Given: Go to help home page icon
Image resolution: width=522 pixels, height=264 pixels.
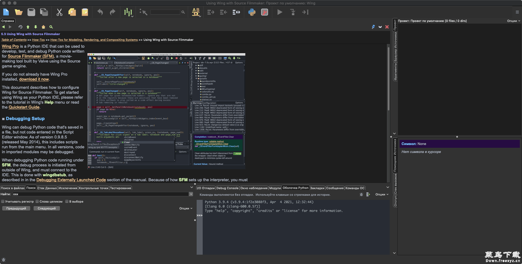Looking at the screenshot, I should [x=43, y=27].
